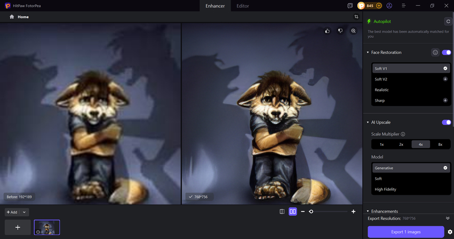The image size is (454, 239).
Task: Click the Autopilot refresh icon
Action: pos(448,21)
